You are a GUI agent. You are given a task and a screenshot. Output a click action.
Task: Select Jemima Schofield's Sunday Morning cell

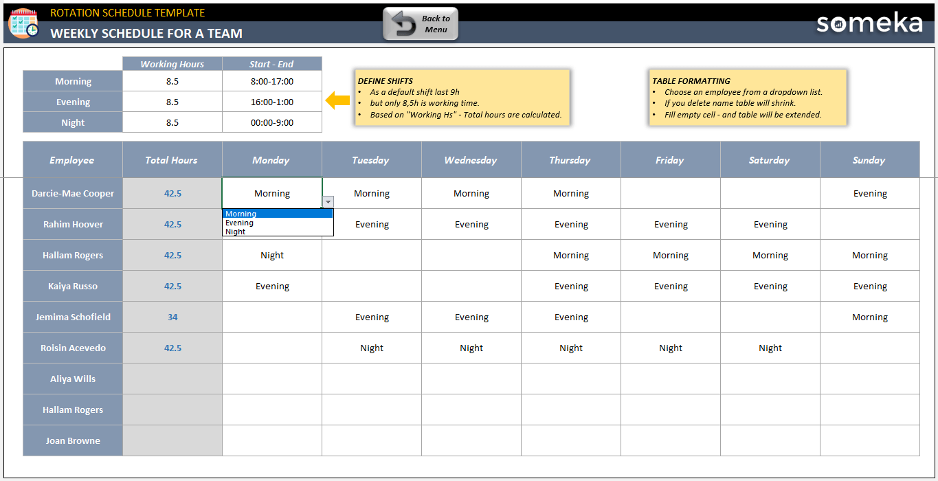[x=870, y=317]
